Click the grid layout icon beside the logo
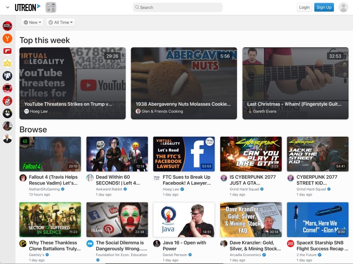This screenshot has height=264, width=353. pyautogui.click(x=51, y=8)
